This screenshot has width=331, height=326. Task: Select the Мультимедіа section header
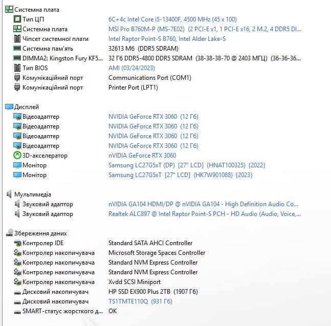coord(33,194)
